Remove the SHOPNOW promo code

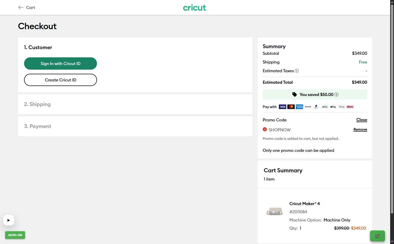pos(360,130)
